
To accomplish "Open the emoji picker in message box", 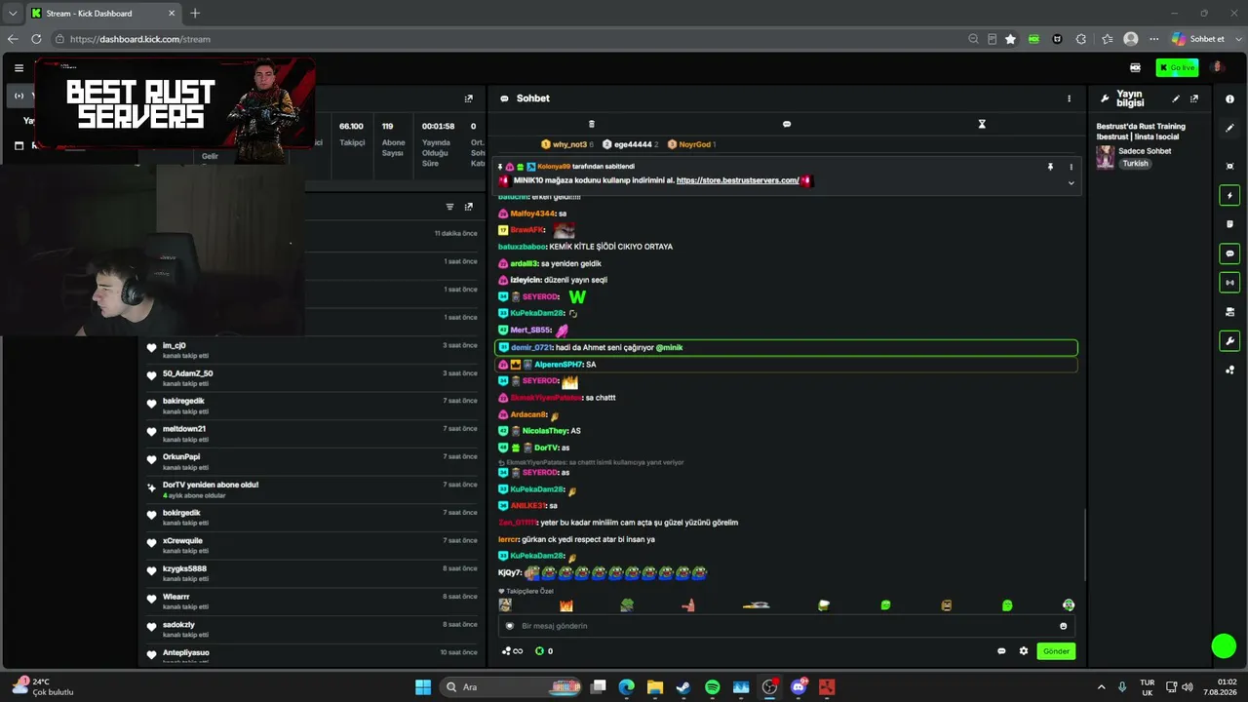I will [x=1063, y=626].
